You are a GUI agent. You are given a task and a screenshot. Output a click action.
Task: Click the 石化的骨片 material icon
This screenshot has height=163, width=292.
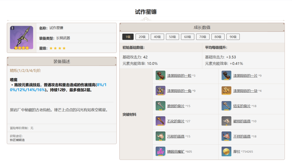pyautogui.click(x=160, y=121)
